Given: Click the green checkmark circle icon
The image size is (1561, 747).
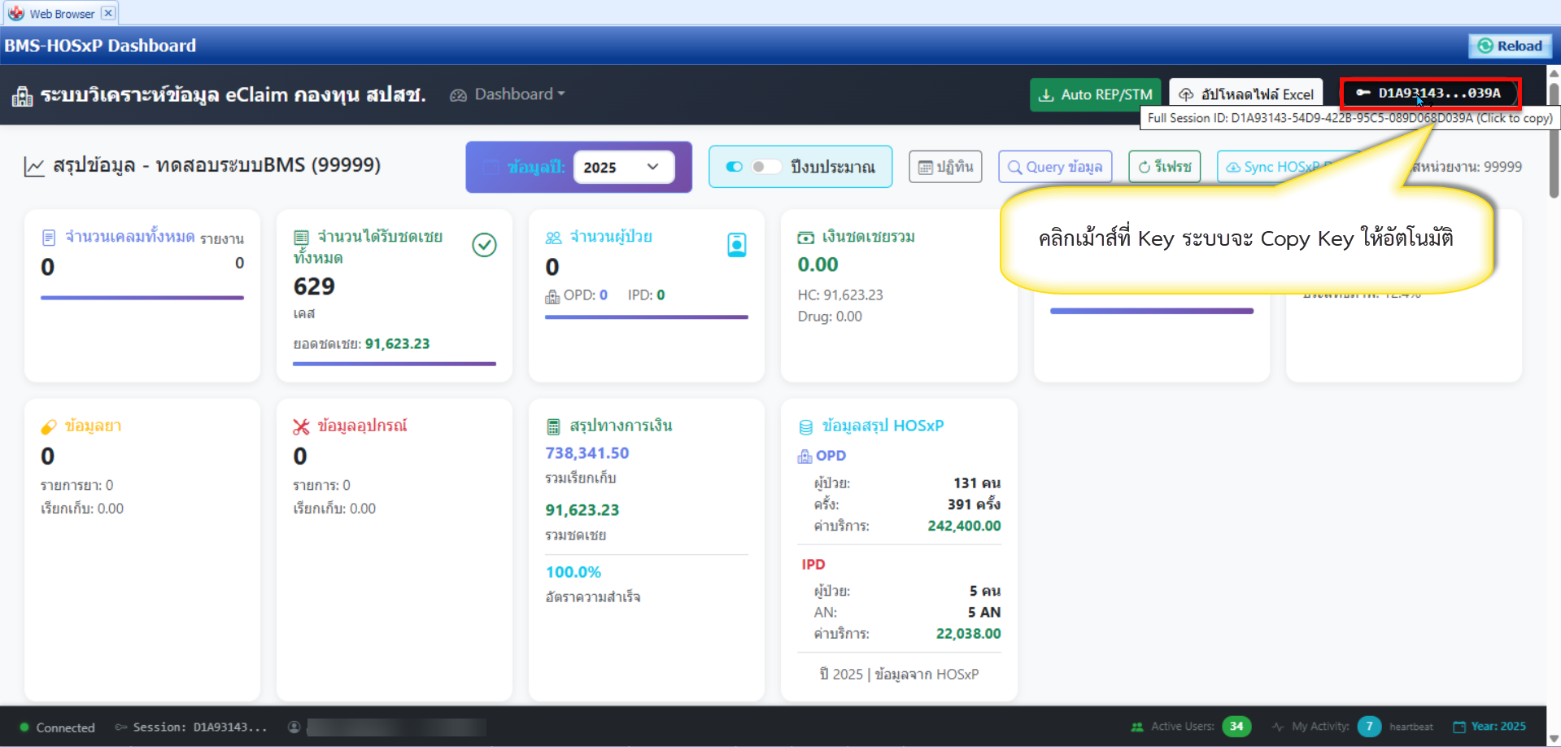Looking at the screenshot, I should [x=484, y=245].
